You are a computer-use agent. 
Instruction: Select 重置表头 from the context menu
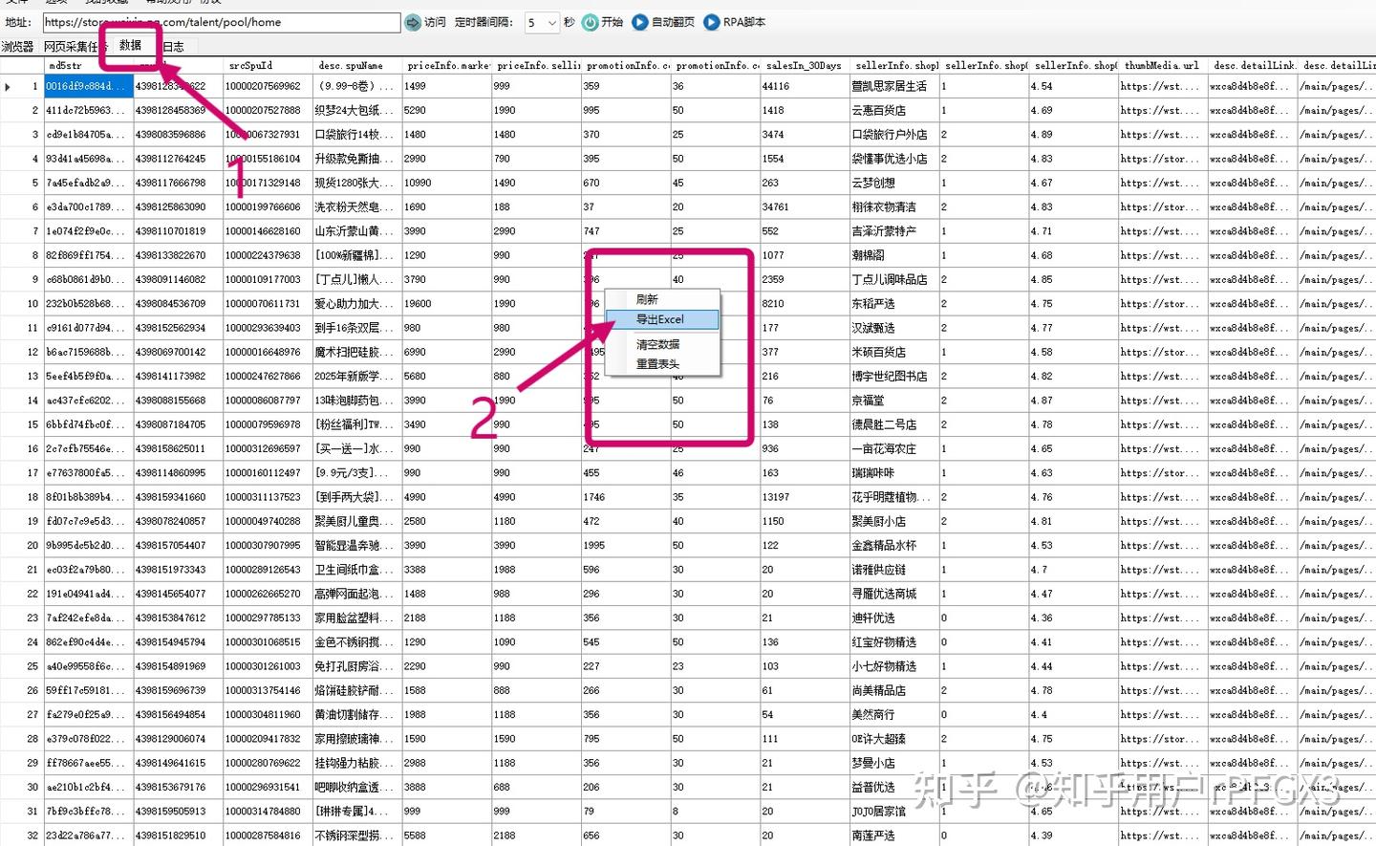pos(662,364)
